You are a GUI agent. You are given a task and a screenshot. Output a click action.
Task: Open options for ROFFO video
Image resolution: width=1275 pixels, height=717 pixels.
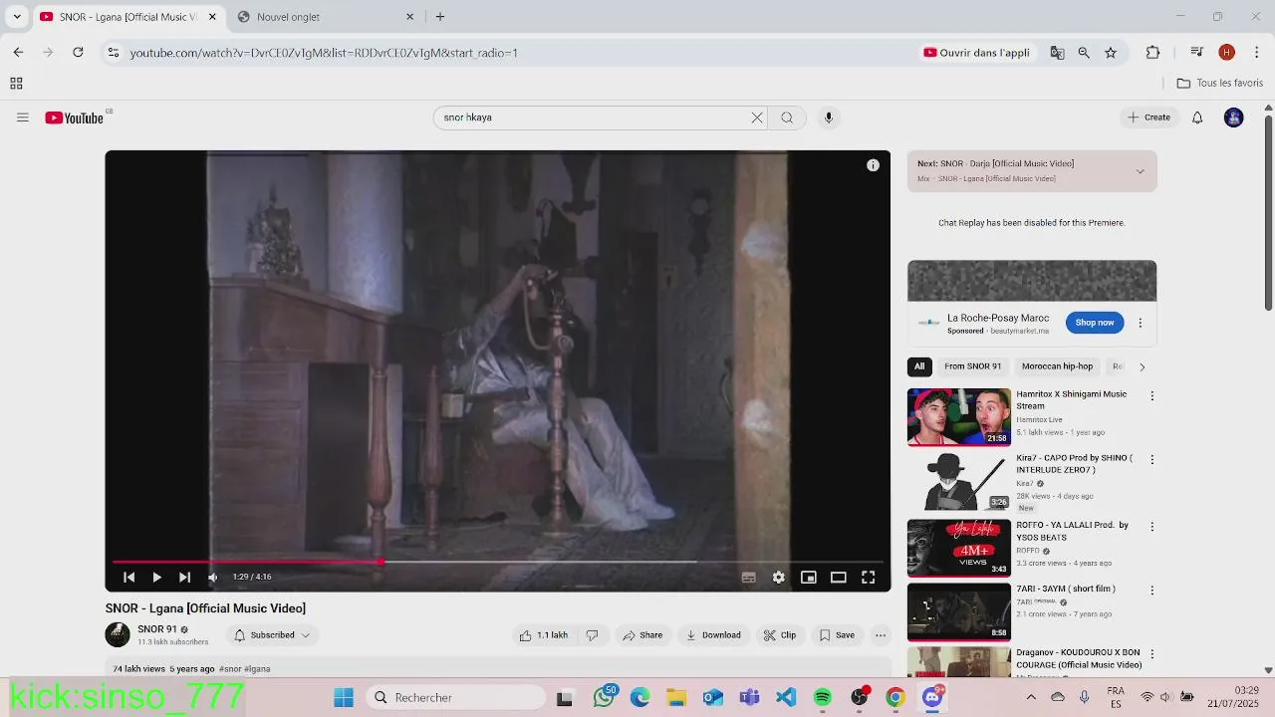(x=1152, y=527)
